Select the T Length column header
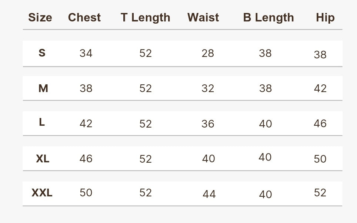 point(146,18)
